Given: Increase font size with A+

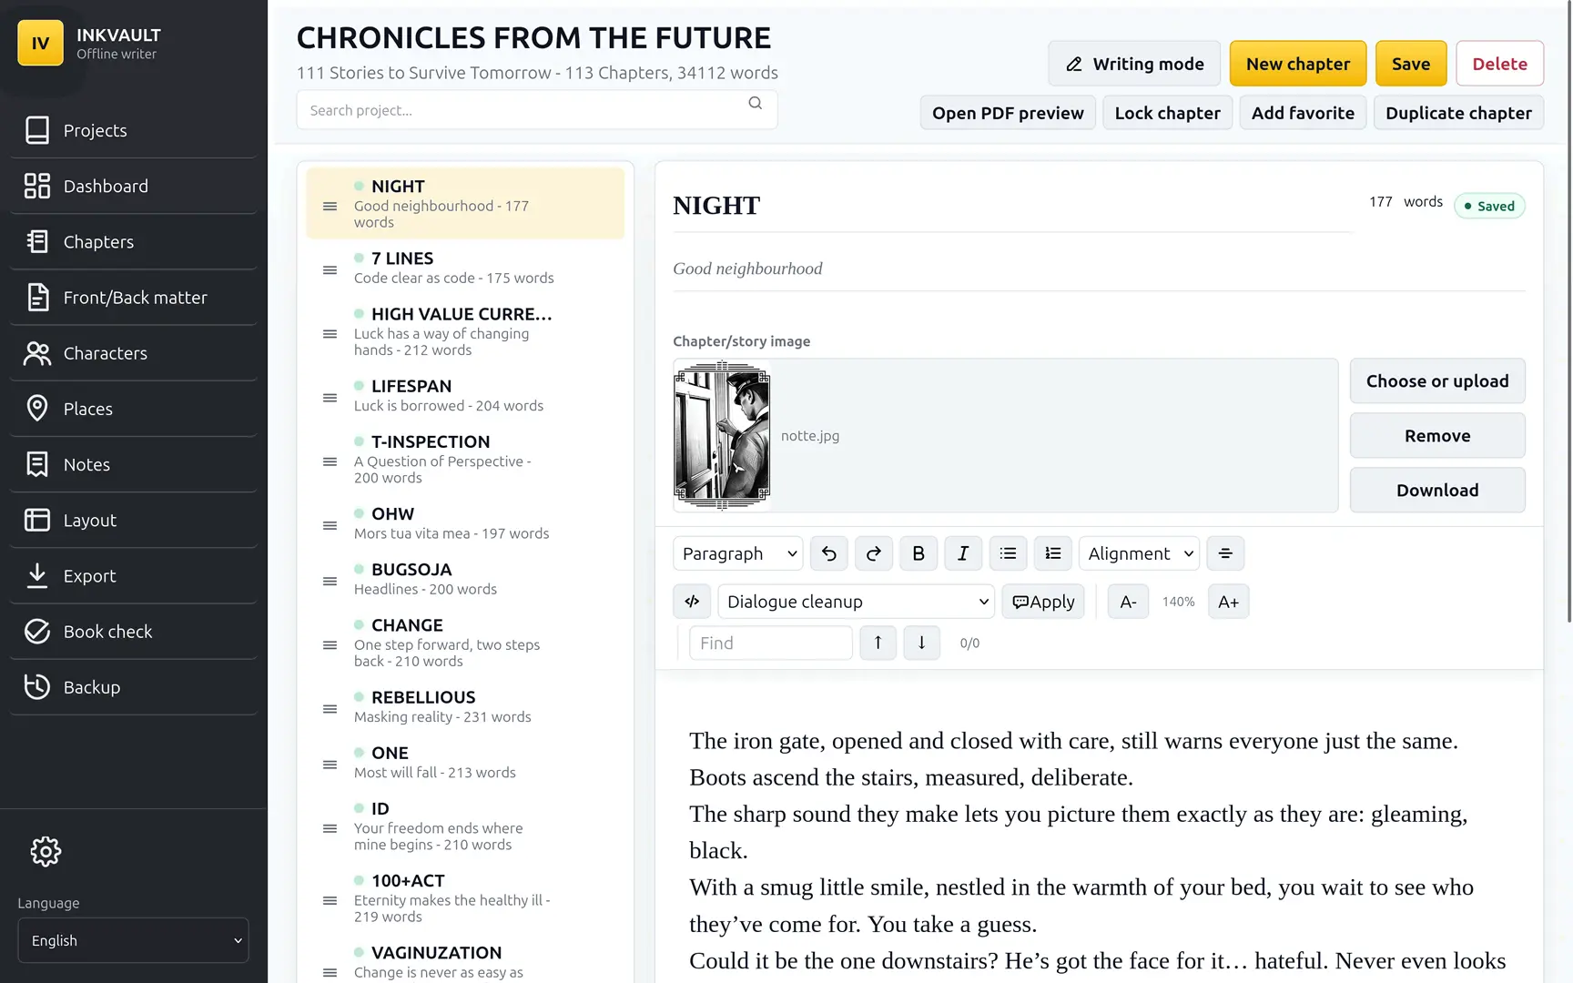Looking at the screenshot, I should click(1228, 601).
